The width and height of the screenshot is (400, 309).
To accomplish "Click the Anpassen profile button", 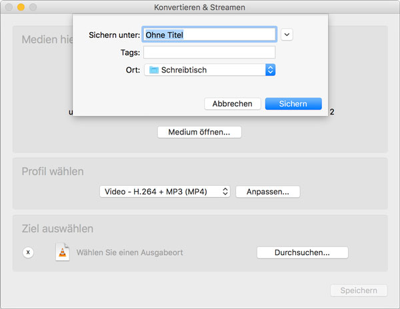I will [x=267, y=192].
